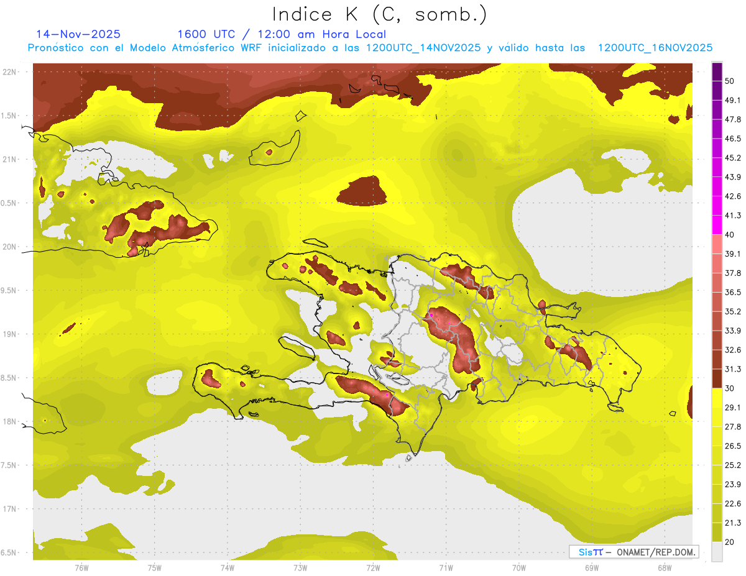The image size is (746, 576).
Task: Click the "0.5N" latitude axis label
Action: click(x=9, y=203)
